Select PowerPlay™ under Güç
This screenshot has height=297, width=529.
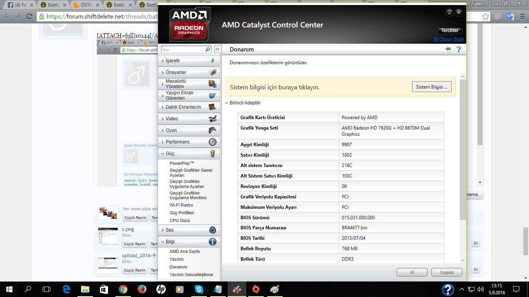click(182, 163)
